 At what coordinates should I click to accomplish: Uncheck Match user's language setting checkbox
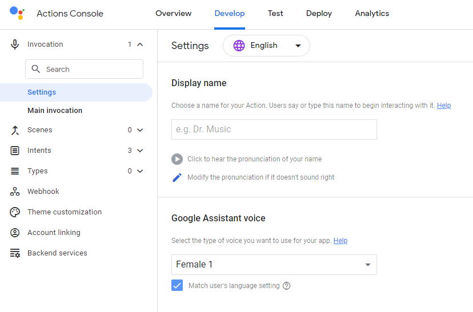[177, 286]
